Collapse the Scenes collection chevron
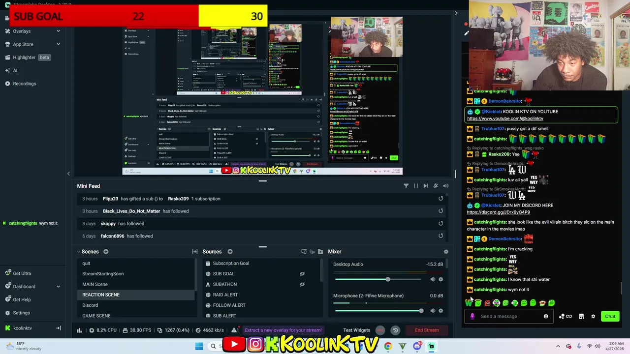This screenshot has width=630, height=354. 78,252
